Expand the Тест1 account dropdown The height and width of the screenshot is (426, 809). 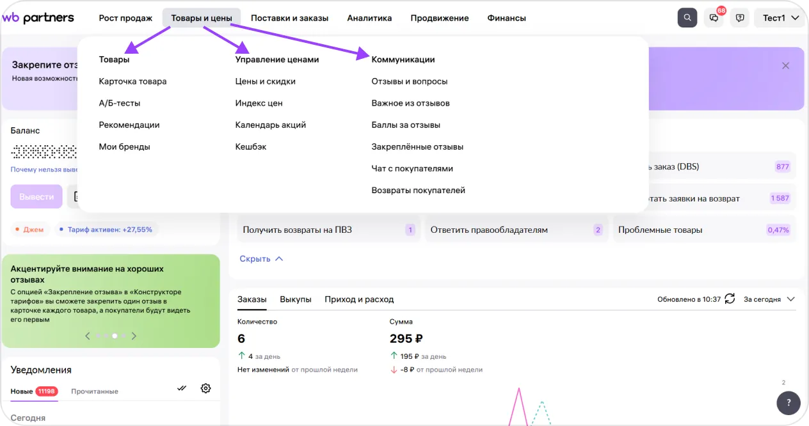(x=780, y=18)
